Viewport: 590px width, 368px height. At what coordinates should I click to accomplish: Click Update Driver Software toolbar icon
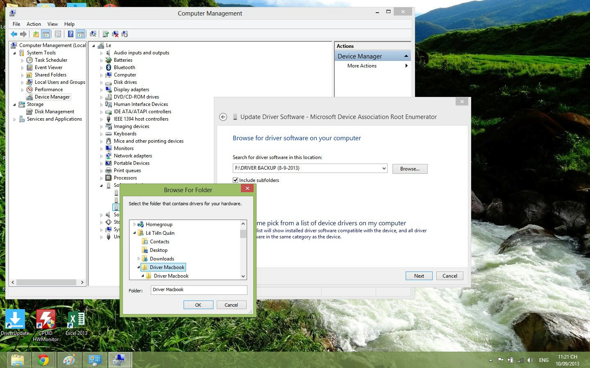pyautogui.click(x=106, y=34)
